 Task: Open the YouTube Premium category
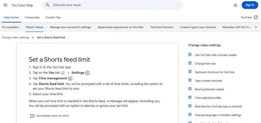(x=162, y=27)
